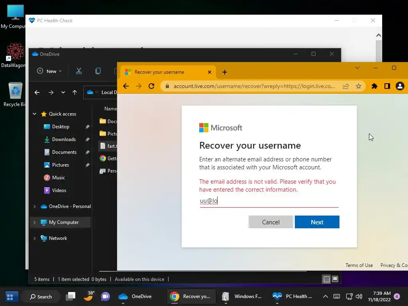Collapse Quick access tree node
Screen dimensions: 408x306
tap(35, 114)
